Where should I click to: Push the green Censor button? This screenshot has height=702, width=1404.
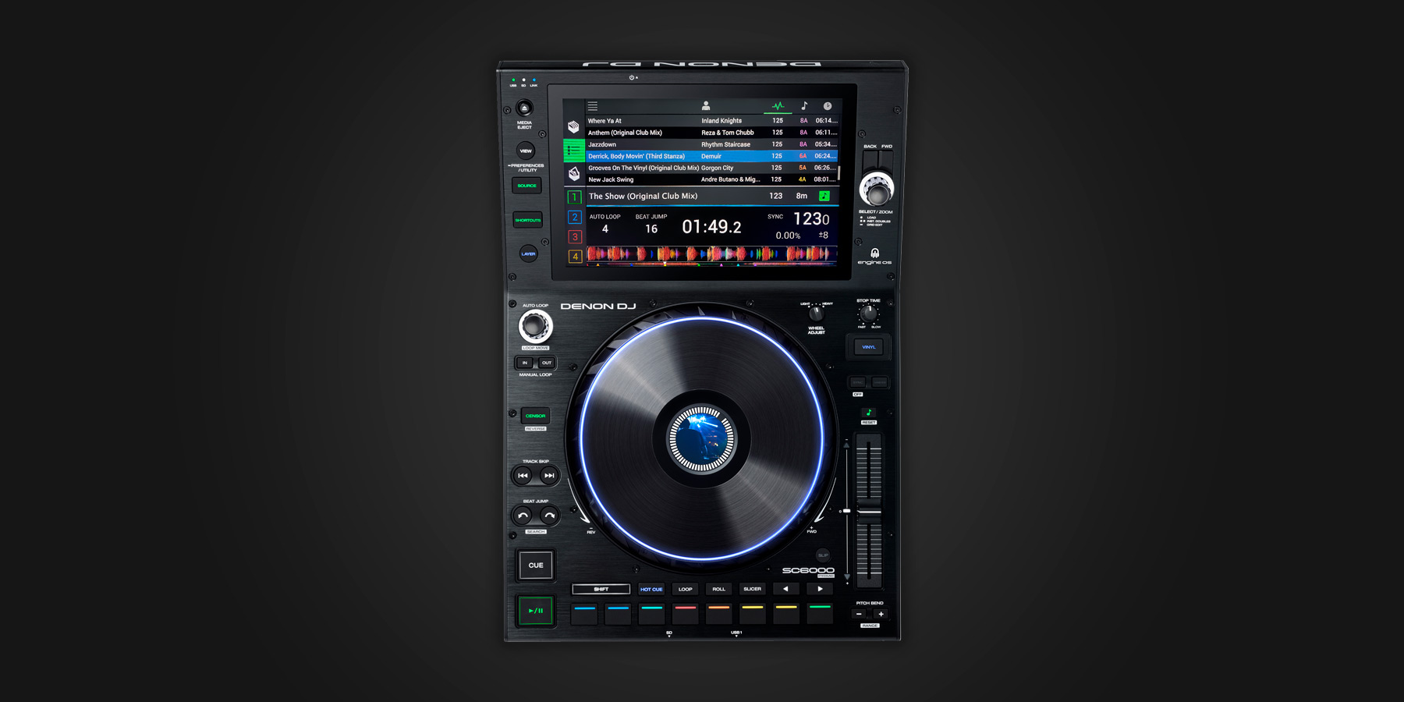tap(536, 416)
